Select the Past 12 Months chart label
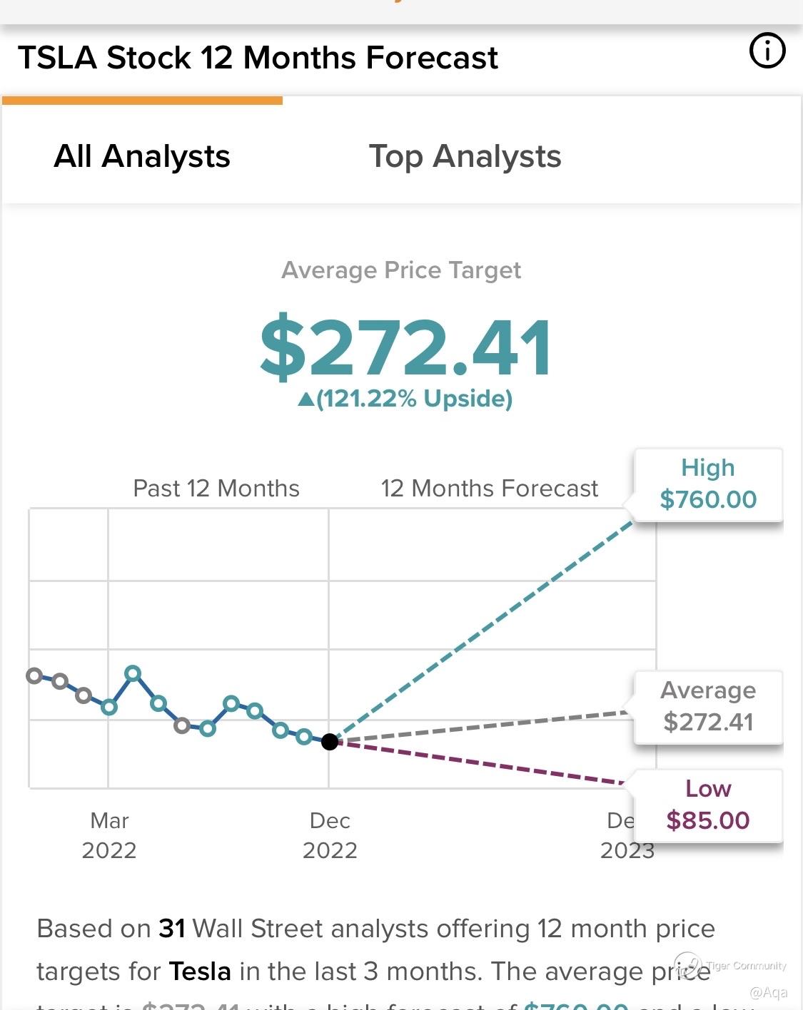 [x=216, y=489]
